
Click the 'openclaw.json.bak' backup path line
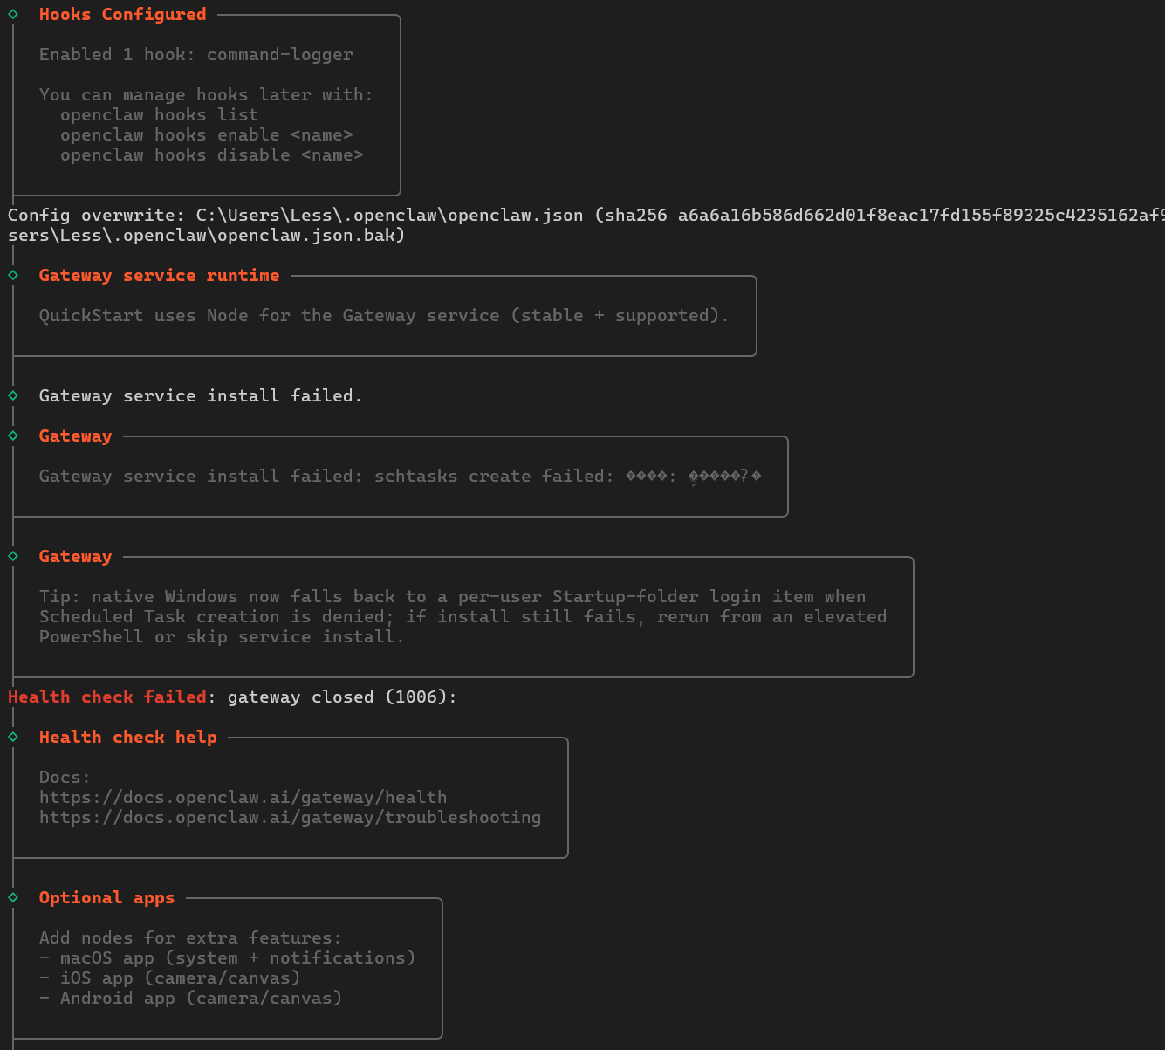coord(207,235)
